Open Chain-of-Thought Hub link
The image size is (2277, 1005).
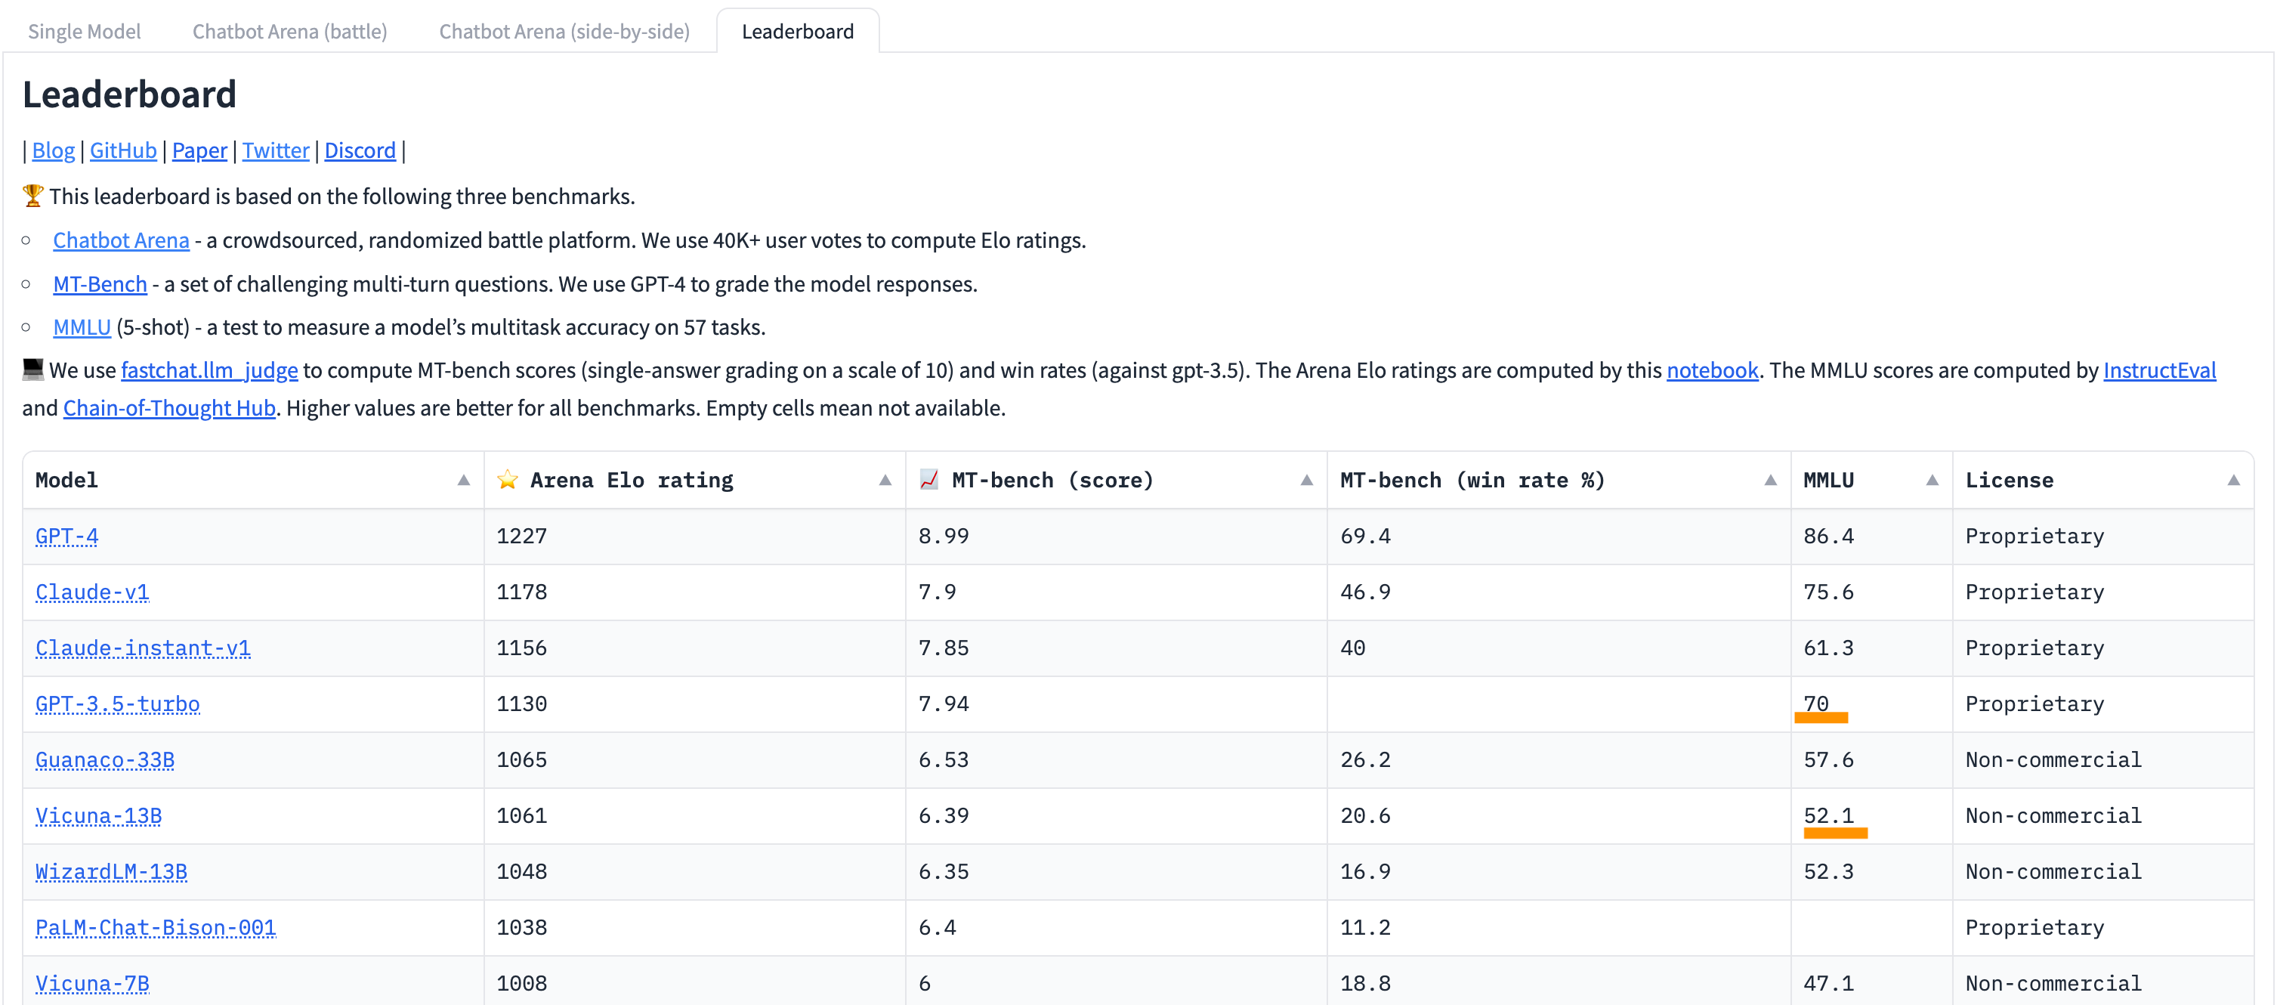coord(170,408)
